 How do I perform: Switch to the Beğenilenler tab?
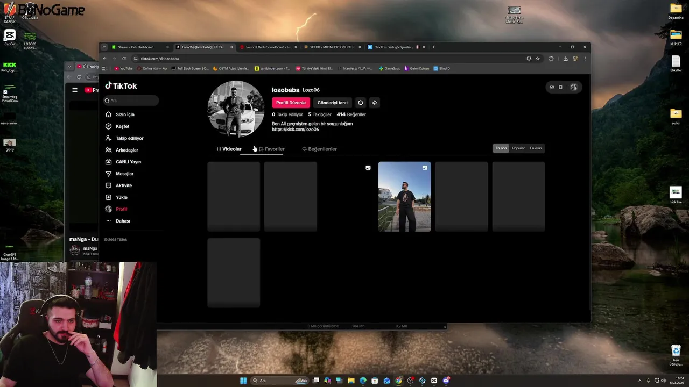(320, 149)
